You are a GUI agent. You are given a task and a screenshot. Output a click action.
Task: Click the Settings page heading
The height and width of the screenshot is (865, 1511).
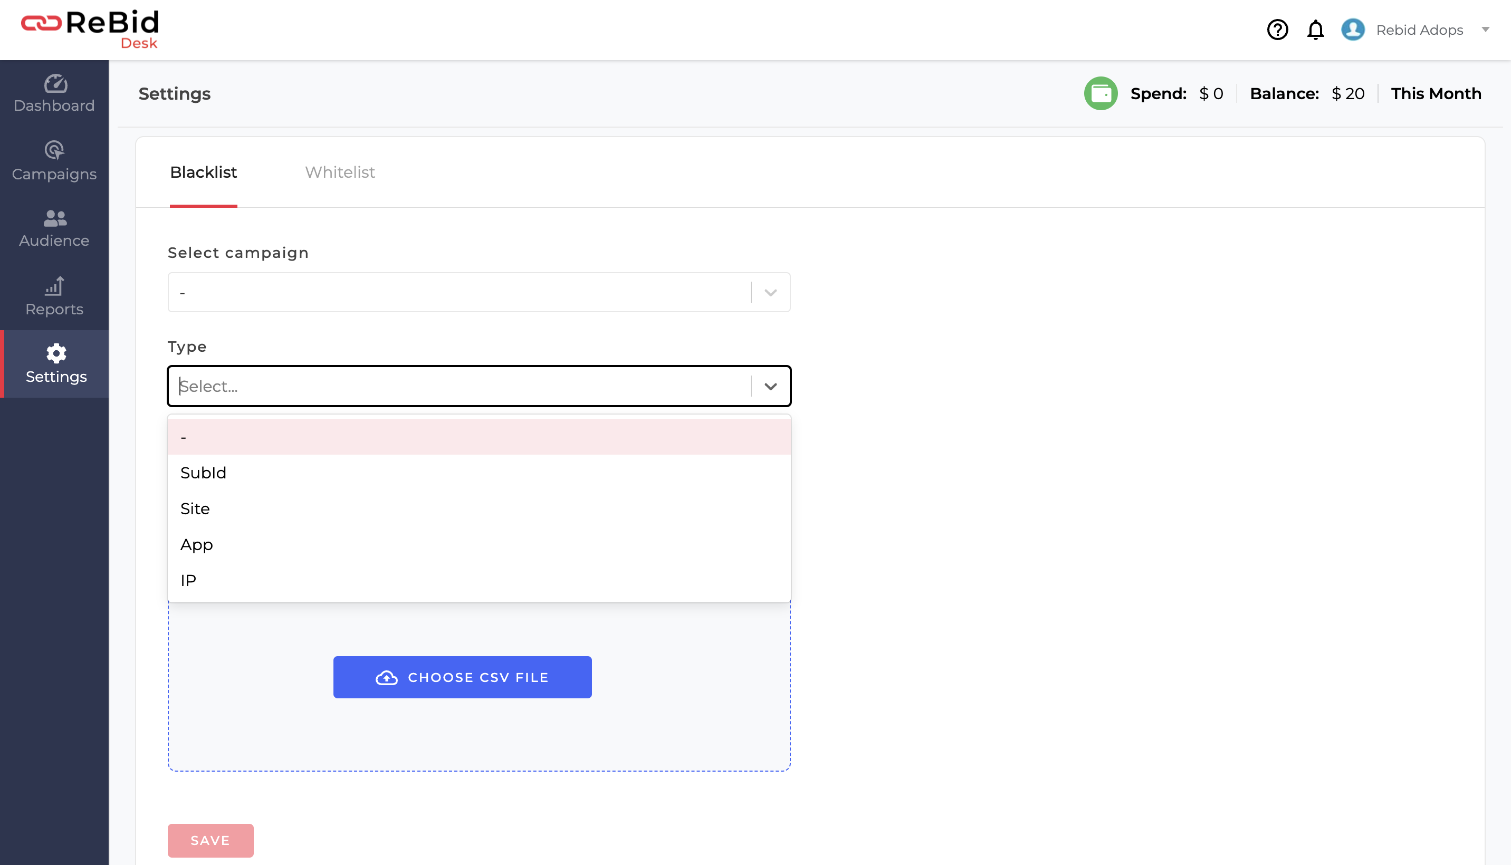tap(174, 94)
